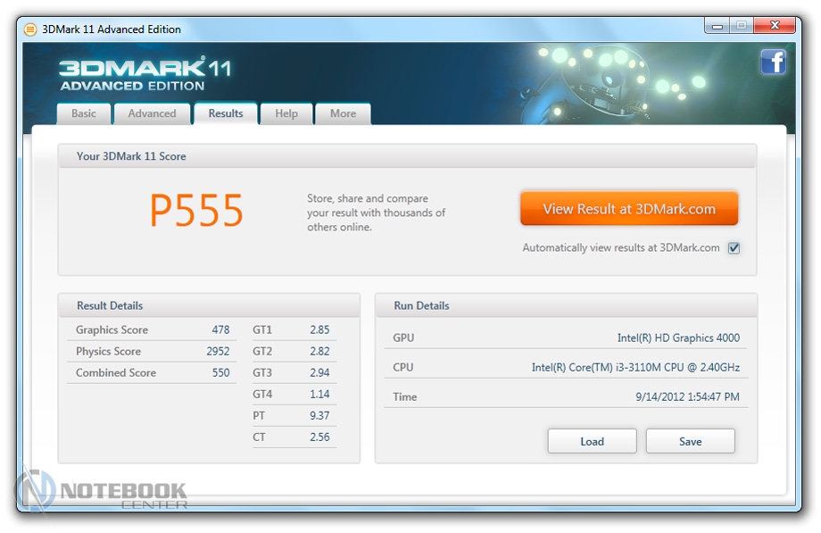Click View Result at 3DMark.com button
The height and width of the screenshot is (533, 821).
pyautogui.click(x=629, y=209)
